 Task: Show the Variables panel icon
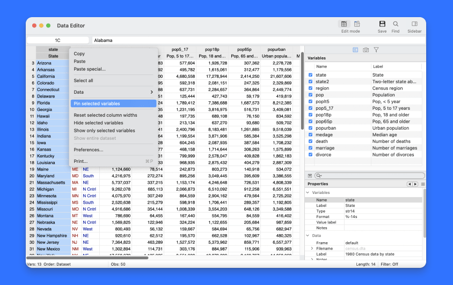[355, 50]
